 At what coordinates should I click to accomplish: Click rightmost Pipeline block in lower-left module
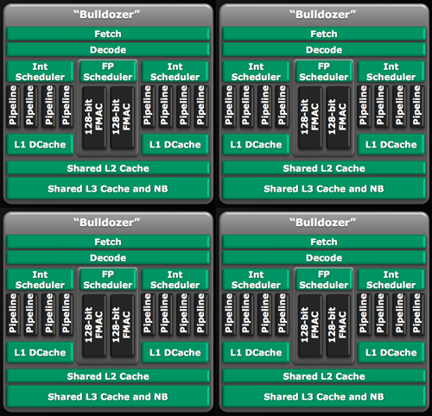tap(201, 313)
